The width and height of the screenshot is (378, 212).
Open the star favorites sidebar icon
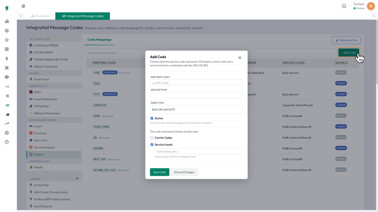click(x=7, y=40)
